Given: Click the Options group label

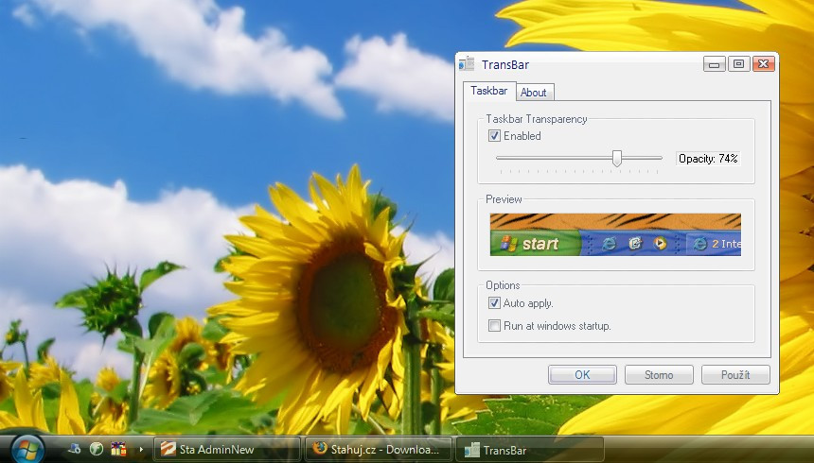Looking at the screenshot, I should pyautogui.click(x=503, y=285).
